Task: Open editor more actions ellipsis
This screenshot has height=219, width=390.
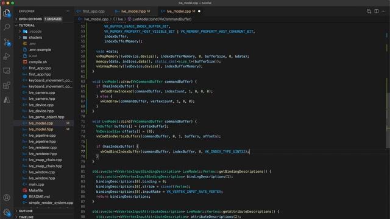Action: tap(383, 11)
